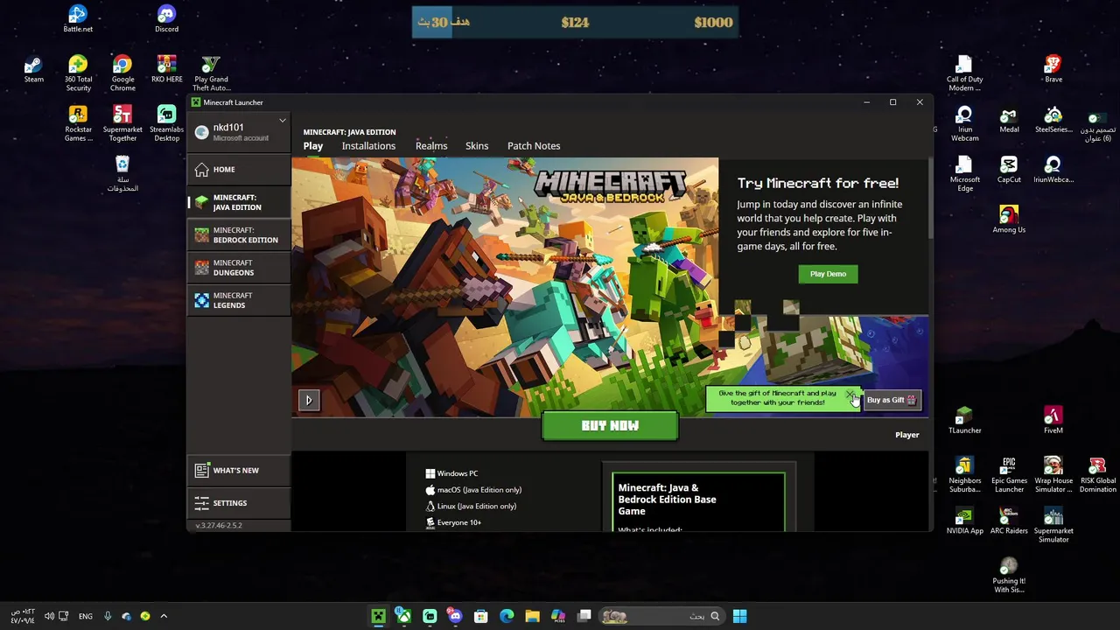The image size is (1120, 630).
Task: Select the TLauncher desktop icon
Action: [x=964, y=420]
